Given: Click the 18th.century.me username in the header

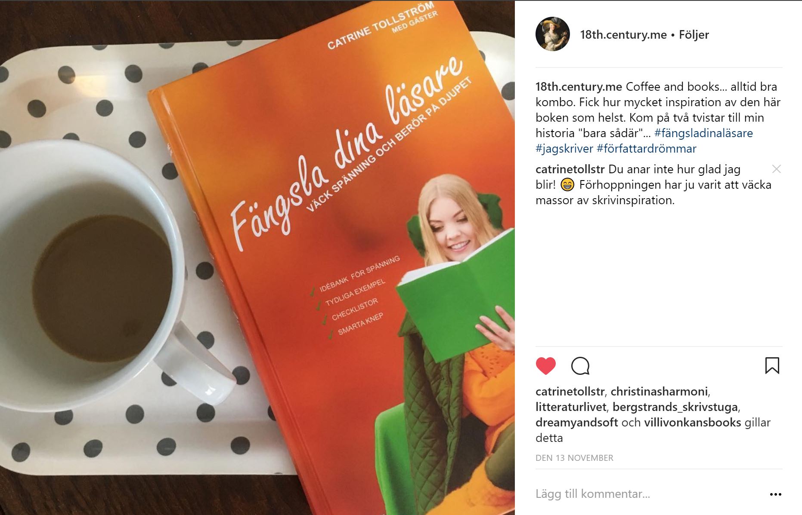Looking at the screenshot, I should pyautogui.click(x=623, y=35).
